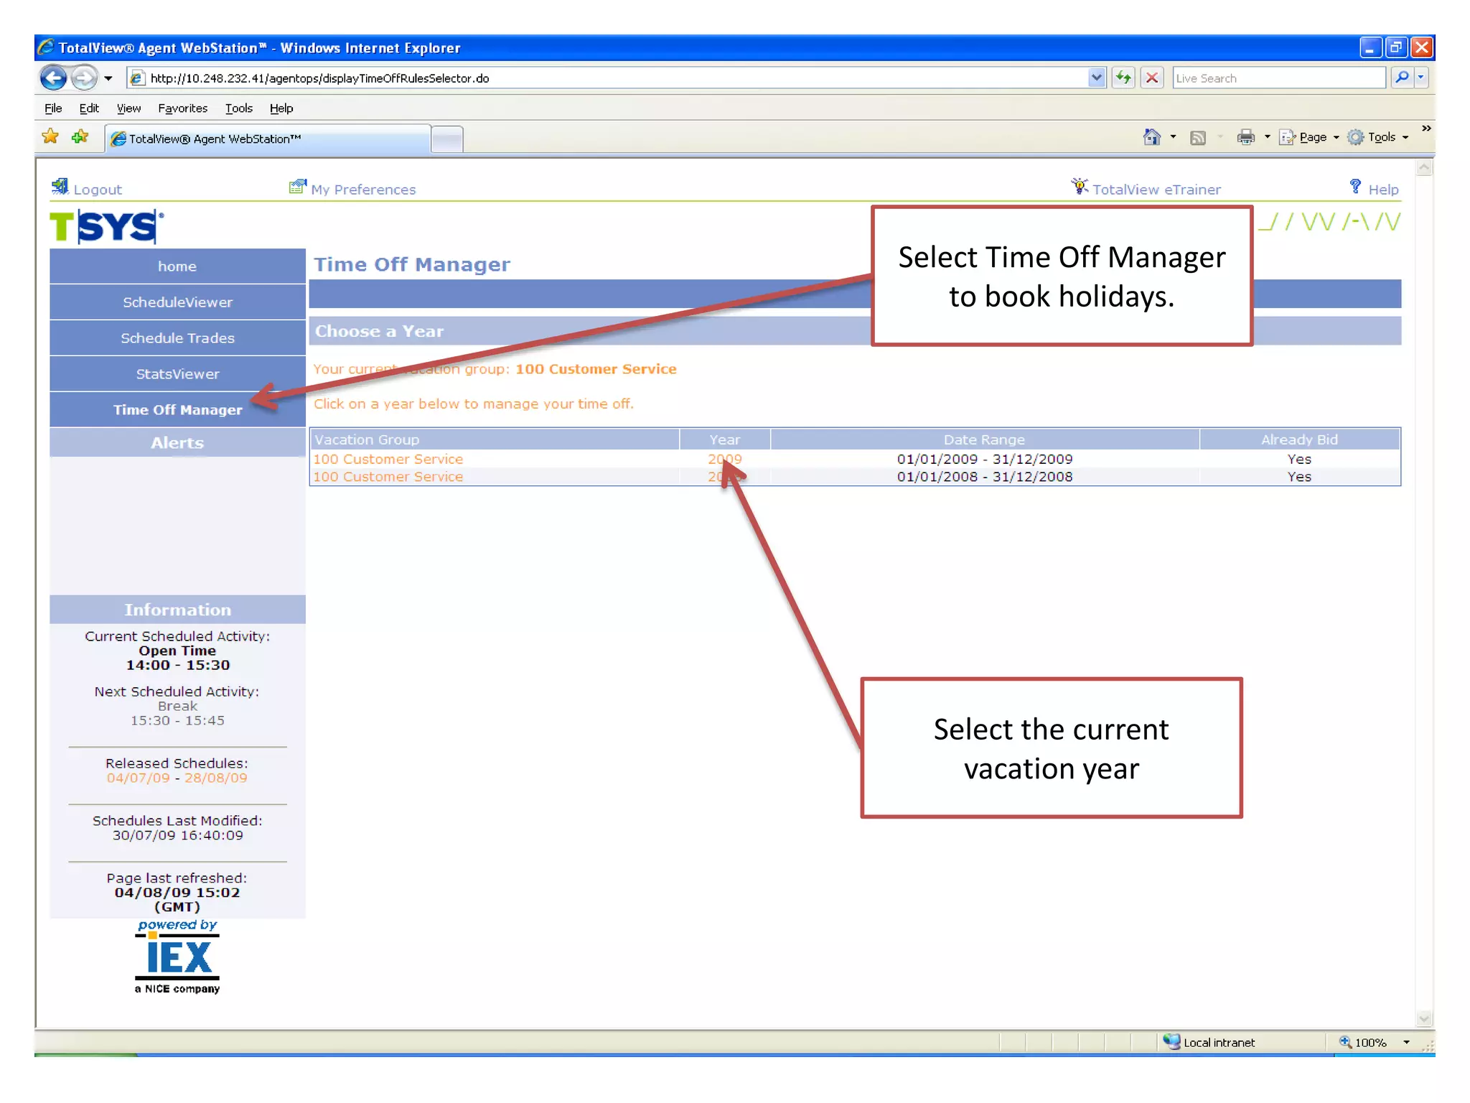Open the zoom level dropdown arrow
Viewport: 1470px width, 1103px height.
pyautogui.click(x=1406, y=1042)
